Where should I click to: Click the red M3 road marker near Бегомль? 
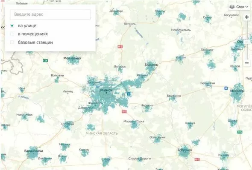pyautogui.click(x=120, y=47)
